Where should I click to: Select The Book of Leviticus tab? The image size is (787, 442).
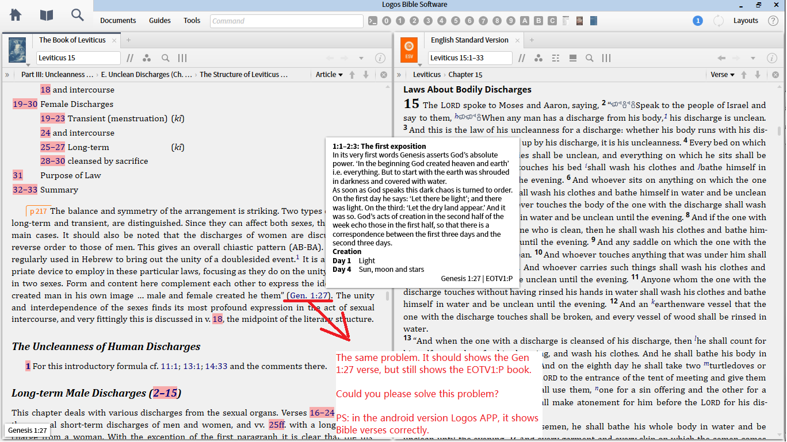72,40
